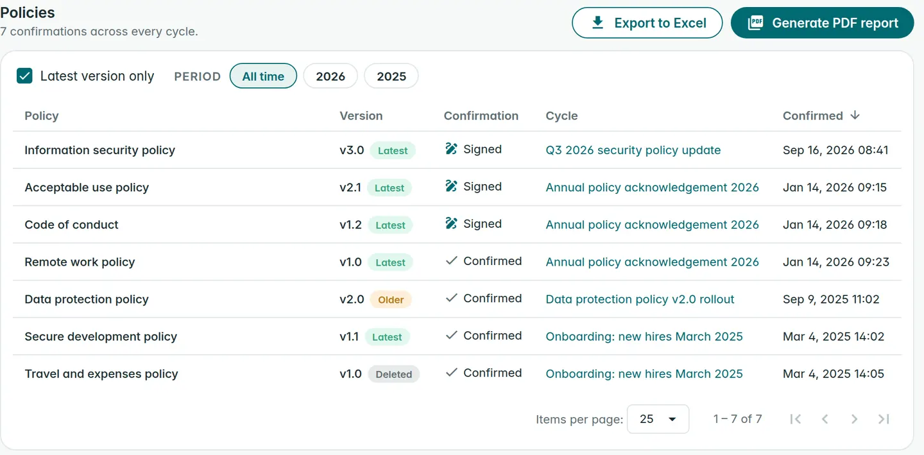
Task: Filter confirmations by 2025
Action: 391,76
